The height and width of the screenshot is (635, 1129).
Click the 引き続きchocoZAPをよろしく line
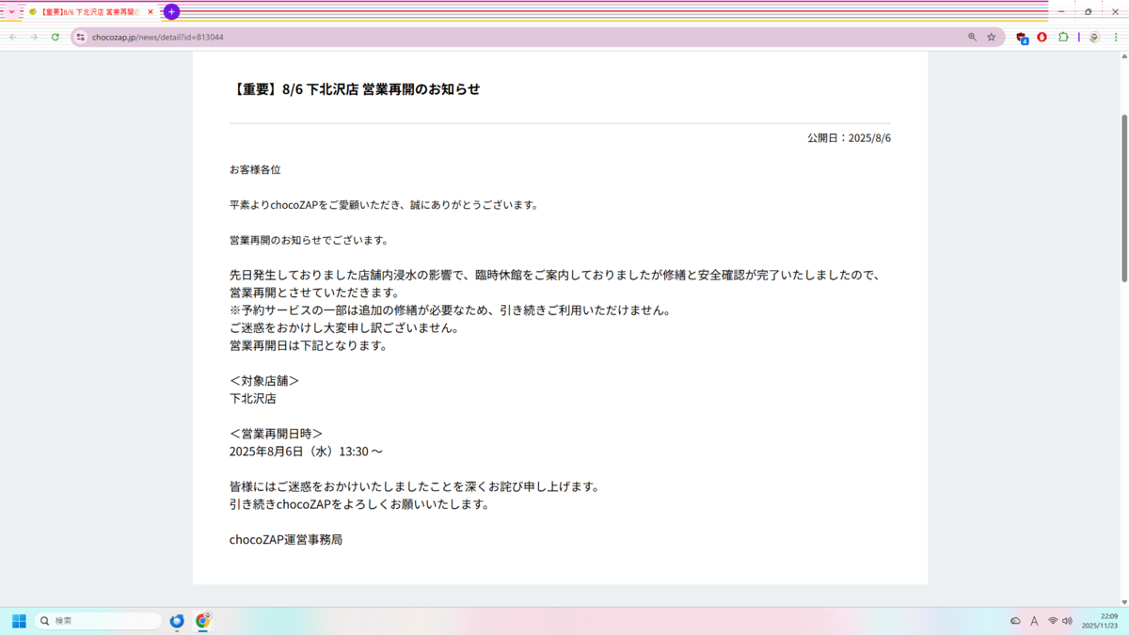pyautogui.click(x=359, y=504)
